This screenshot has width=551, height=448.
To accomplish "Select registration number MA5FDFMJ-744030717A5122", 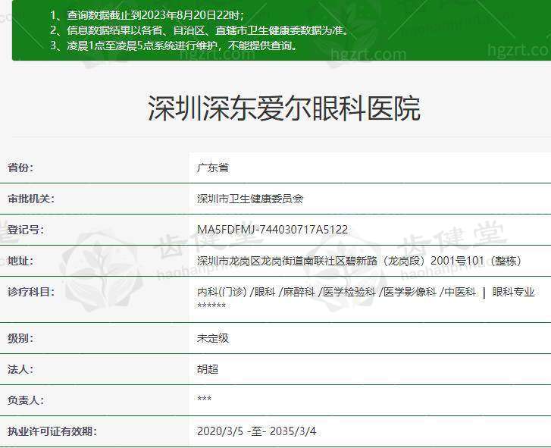I will tap(273, 230).
